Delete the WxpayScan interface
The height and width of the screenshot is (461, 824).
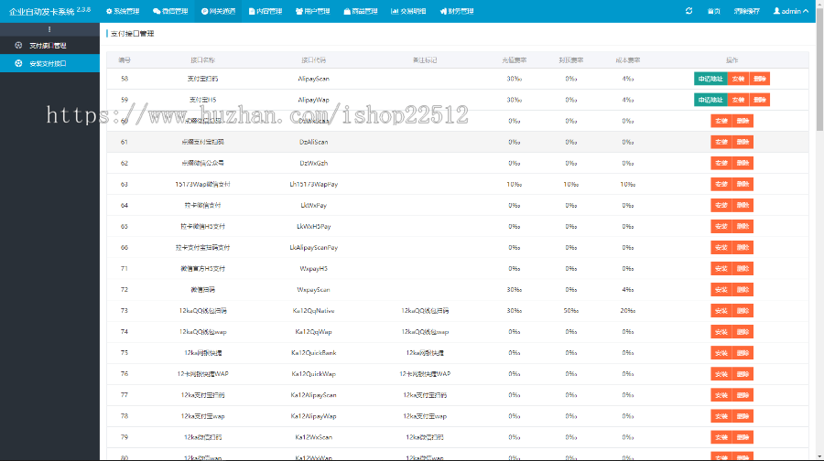(743, 289)
